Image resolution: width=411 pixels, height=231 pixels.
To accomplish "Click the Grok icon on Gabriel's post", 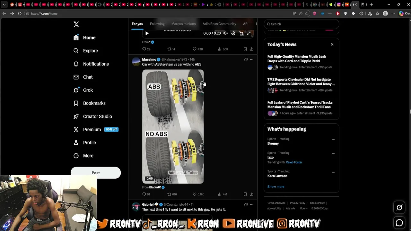I will tap(246, 204).
